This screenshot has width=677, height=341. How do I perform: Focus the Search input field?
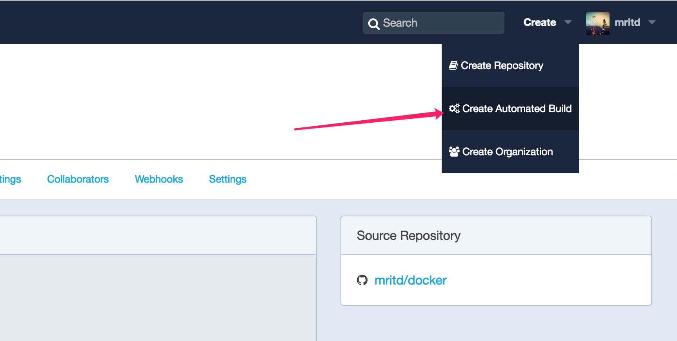coord(433,23)
